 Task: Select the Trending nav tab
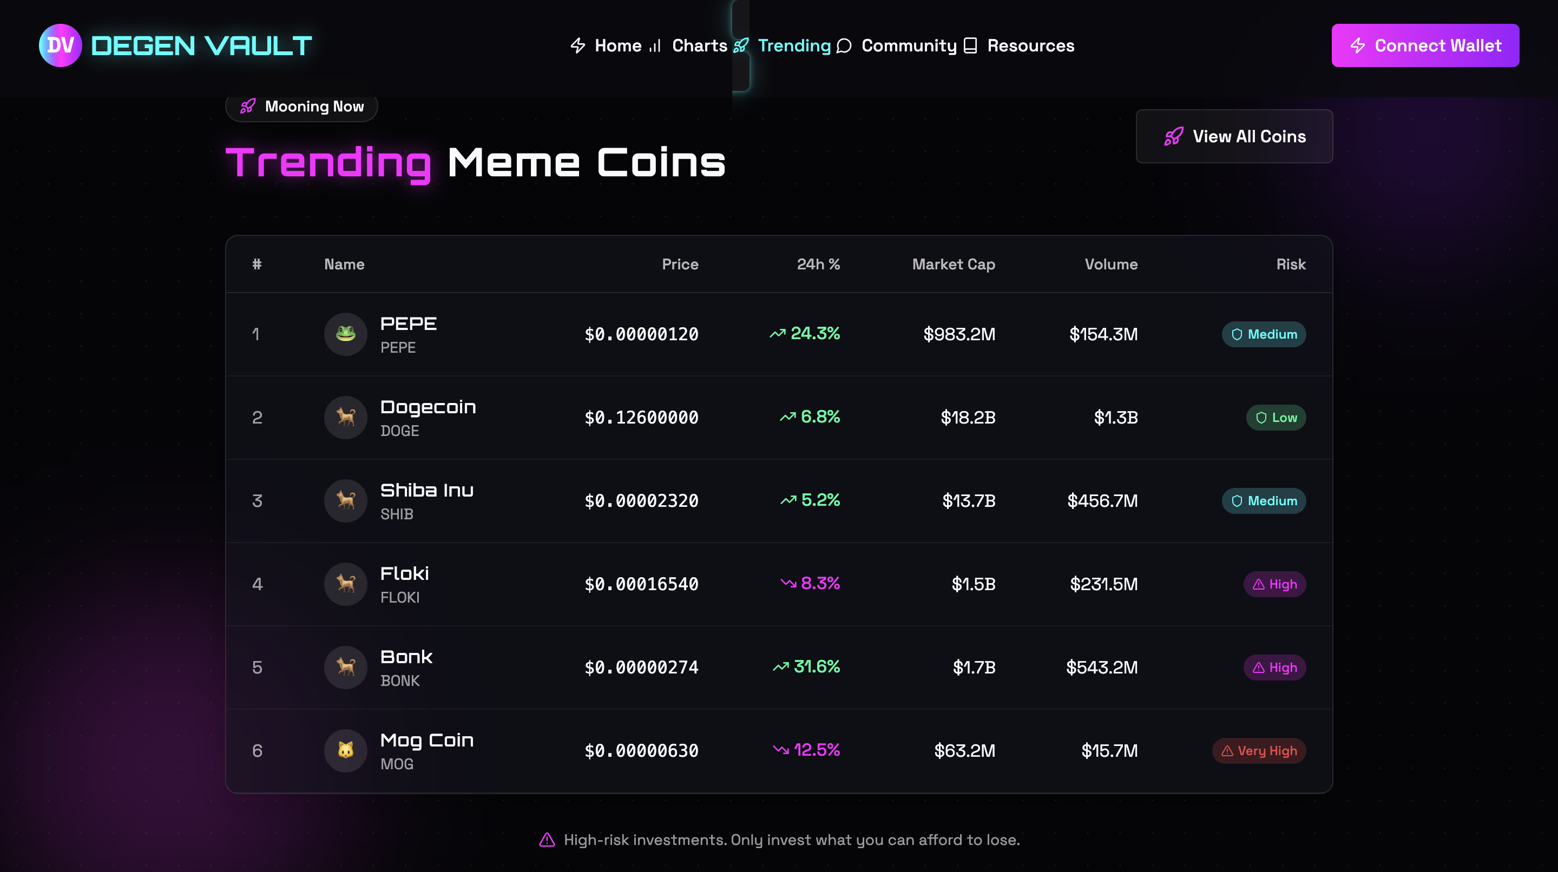[x=783, y=45]
